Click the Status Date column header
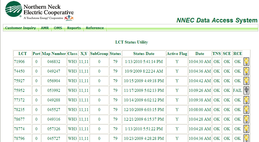Screen dimensions: 259x142 coord(144,54)
